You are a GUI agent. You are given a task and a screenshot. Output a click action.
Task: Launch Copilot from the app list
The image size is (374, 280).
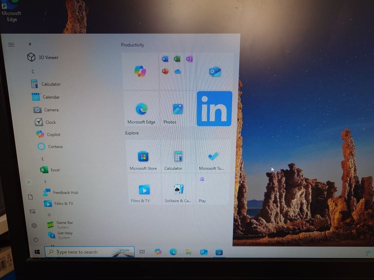click(48, 135)
